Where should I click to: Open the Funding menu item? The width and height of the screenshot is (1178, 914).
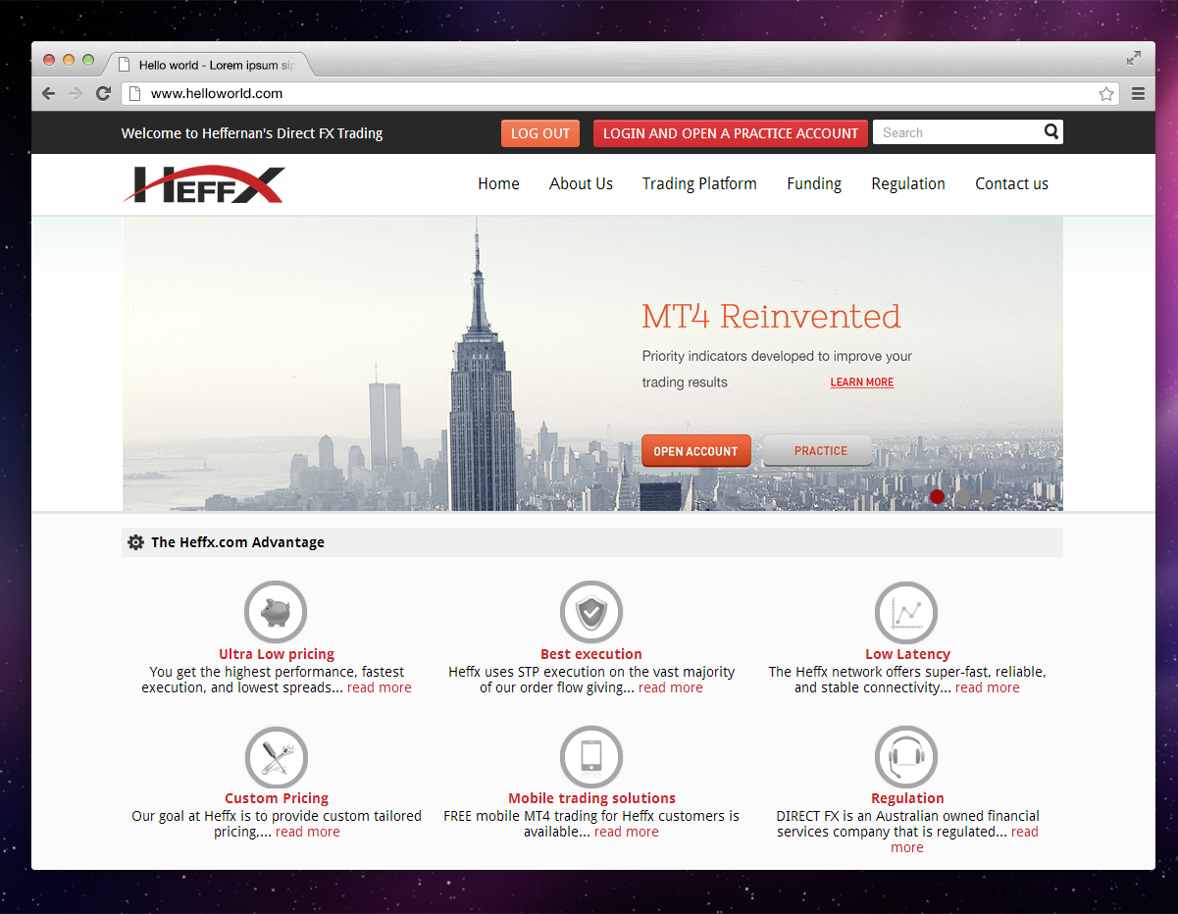click(814, 183)
